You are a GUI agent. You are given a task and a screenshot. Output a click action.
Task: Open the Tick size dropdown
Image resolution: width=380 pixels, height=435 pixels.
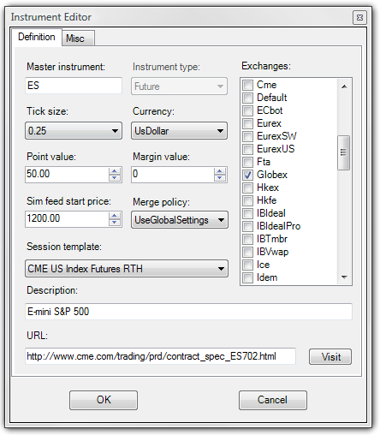pyautogui.click(x=74, y=131)
